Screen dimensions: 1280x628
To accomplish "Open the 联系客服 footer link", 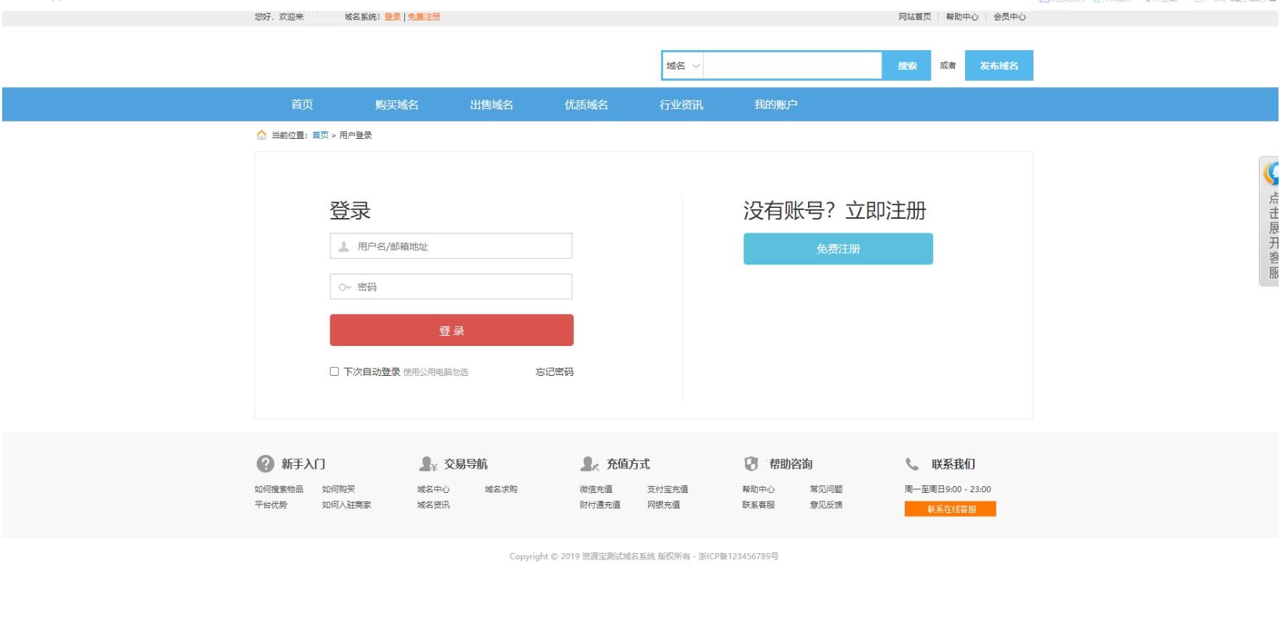I will 759,504.
